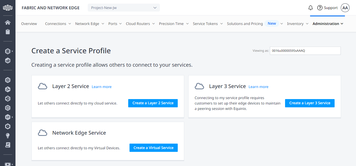Click the Create a Virtual Service button
Viewport: 356px width, 166px height.
coord(153,148)
